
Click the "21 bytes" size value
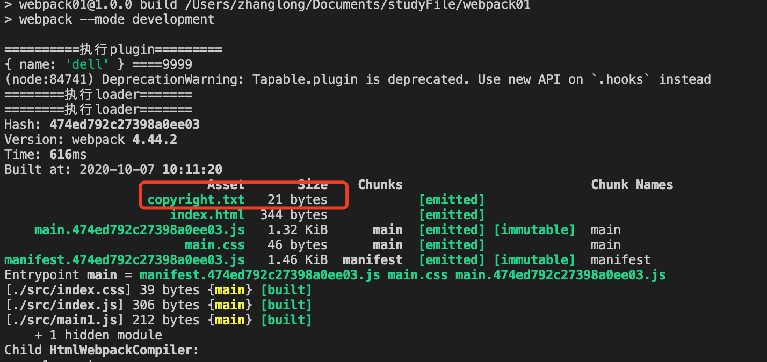[x=298, y=200]
